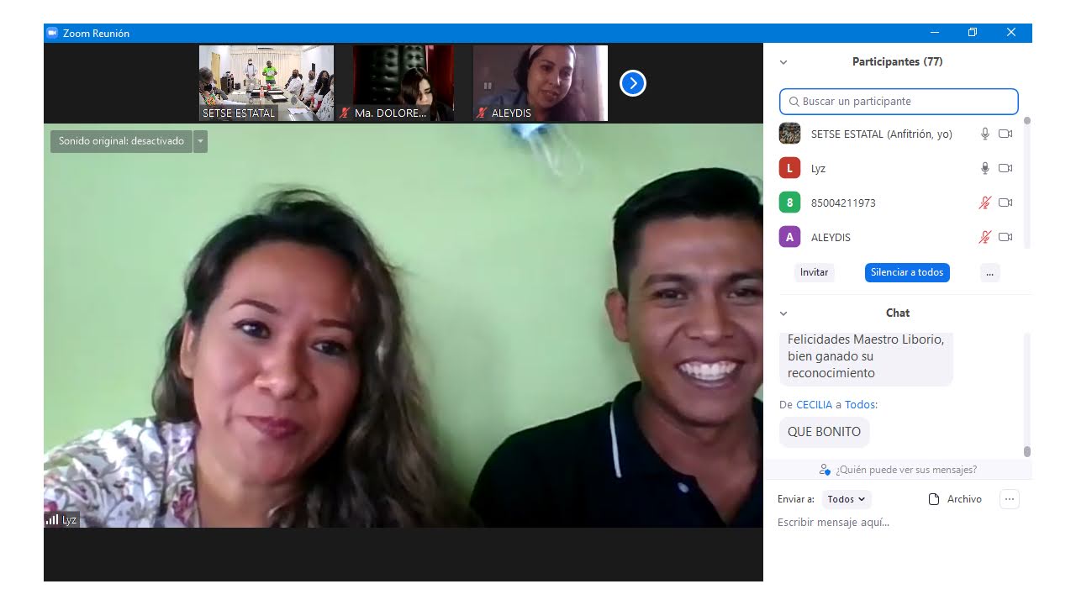Select ALEYDIS video thumbnail
This screenshot has height=605, width=1076.
(541, 83)
